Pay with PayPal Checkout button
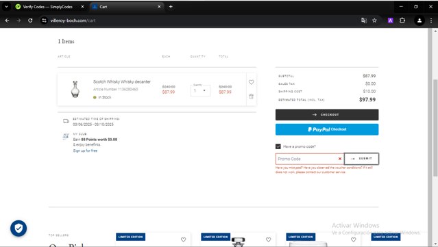Image resolution: width=438 pixels, height=247 pixels. point(327,129)
